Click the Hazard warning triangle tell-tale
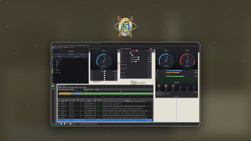Image resolution: width=251 pixels, height=141 pixels. click(166, 86)
